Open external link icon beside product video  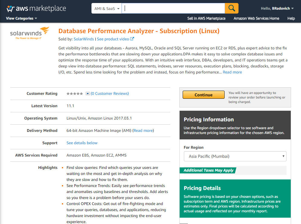pos(132,39)
